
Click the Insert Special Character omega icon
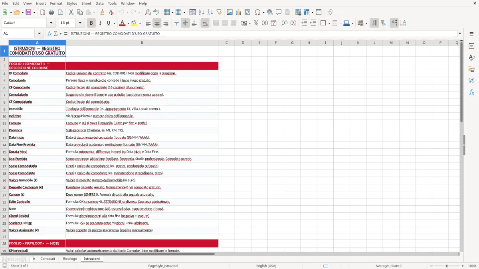[257, 12]
